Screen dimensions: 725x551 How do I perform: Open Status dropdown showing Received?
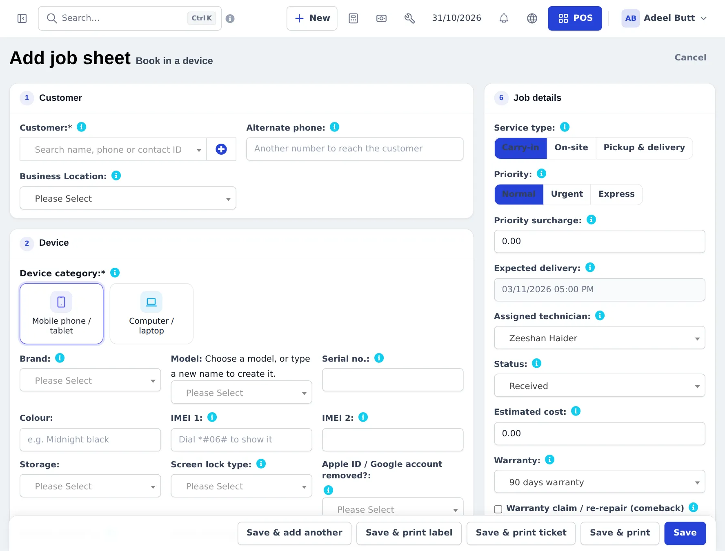[x=600, y=386]
